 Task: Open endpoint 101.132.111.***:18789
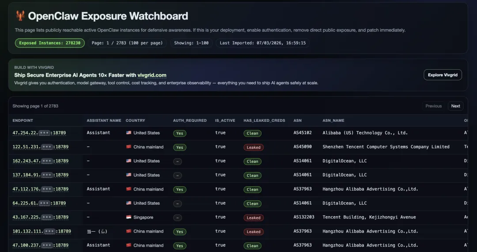coord(42,231)
